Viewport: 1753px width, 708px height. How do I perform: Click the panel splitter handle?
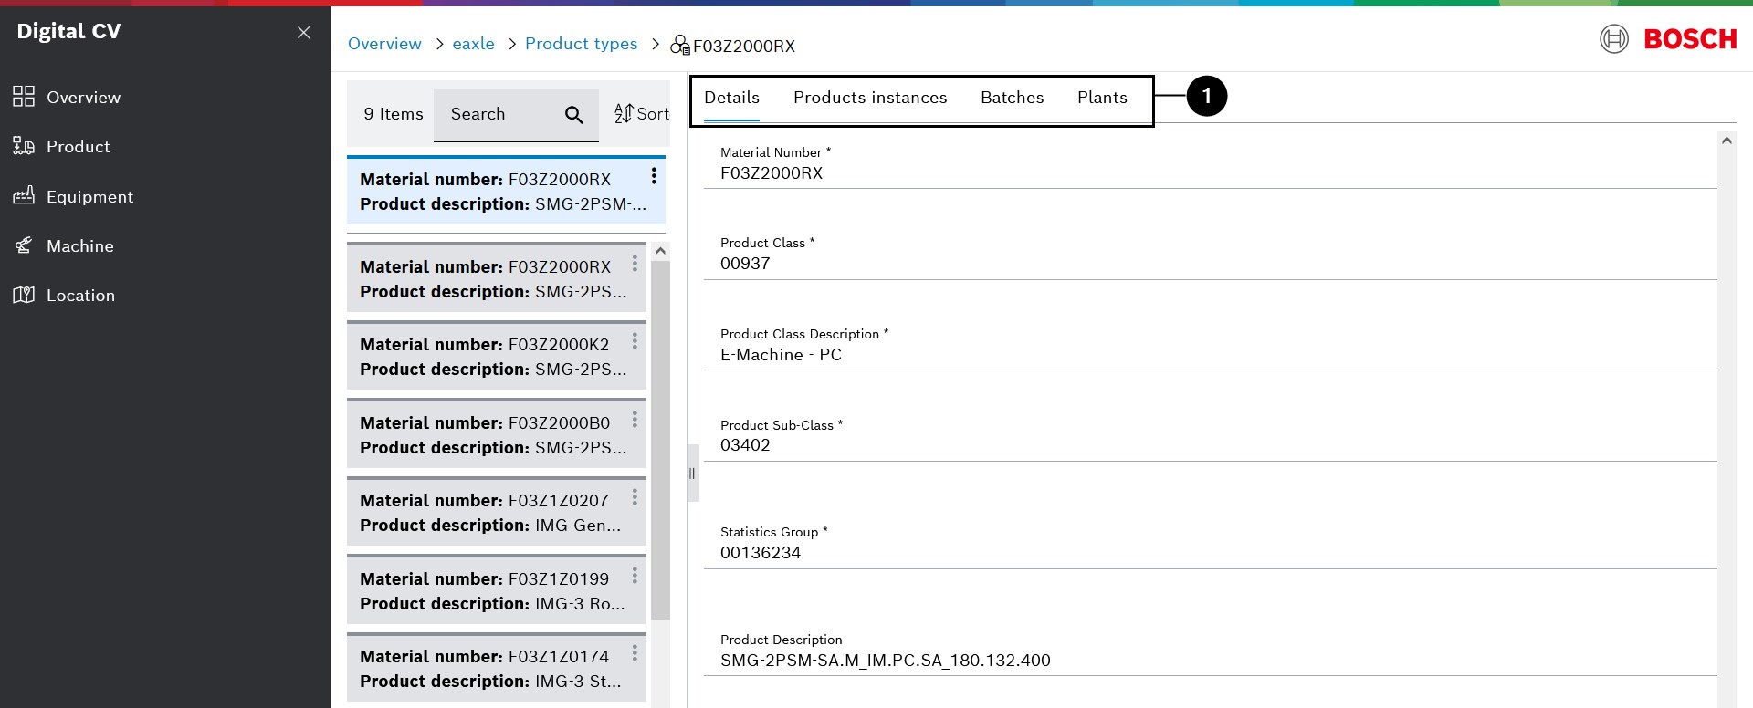(693, 473)
